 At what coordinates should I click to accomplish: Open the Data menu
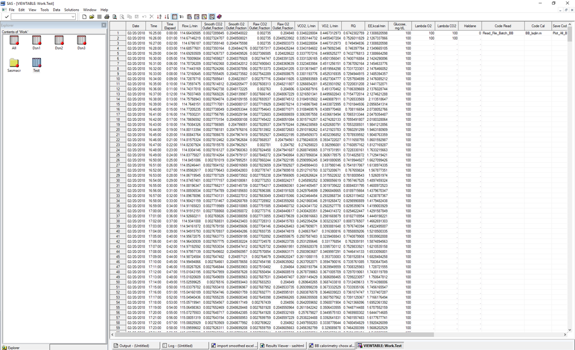tap(56, 9)
